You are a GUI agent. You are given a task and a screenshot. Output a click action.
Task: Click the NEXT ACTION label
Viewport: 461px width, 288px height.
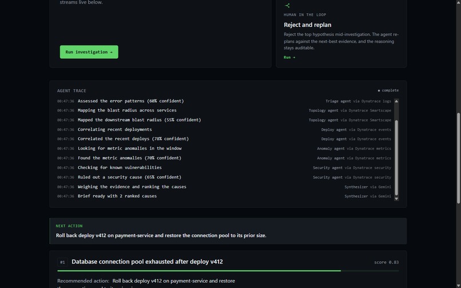click(69, 226)
